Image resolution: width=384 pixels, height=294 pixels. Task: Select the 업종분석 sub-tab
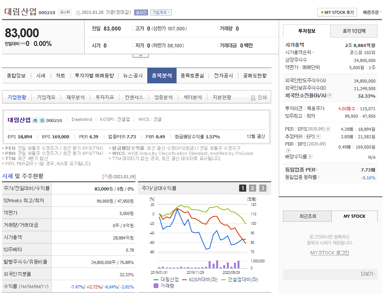[x=163, y=97]
